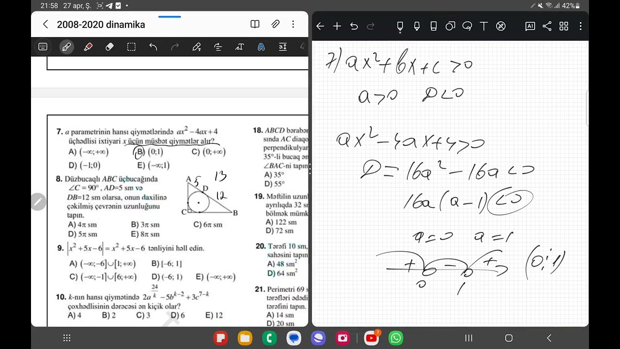The image size is (620, 349).
Task: Open the text size spacing icon
Action: click(283, 47)
